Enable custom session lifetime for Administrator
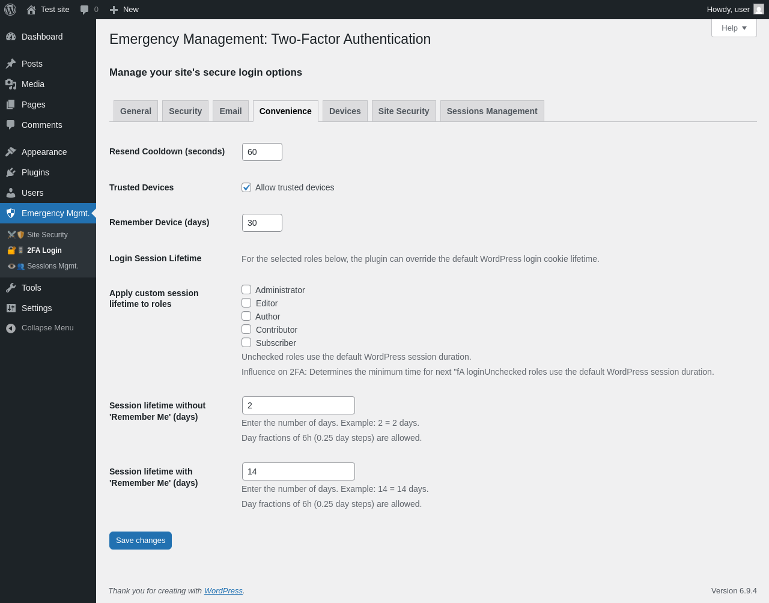 (246, 290)
